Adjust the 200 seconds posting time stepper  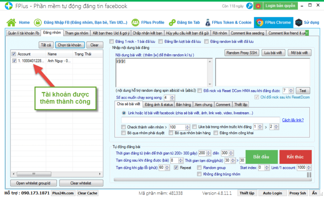click(208, 153)
